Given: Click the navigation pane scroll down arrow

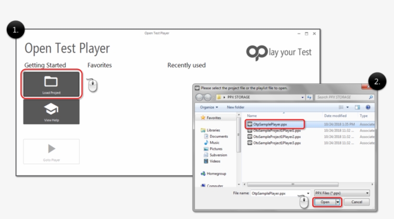Looking at the screenshot, I should point(239,184).
